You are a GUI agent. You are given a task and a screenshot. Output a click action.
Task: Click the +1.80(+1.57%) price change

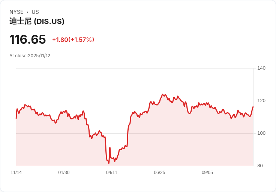(73, 40)
